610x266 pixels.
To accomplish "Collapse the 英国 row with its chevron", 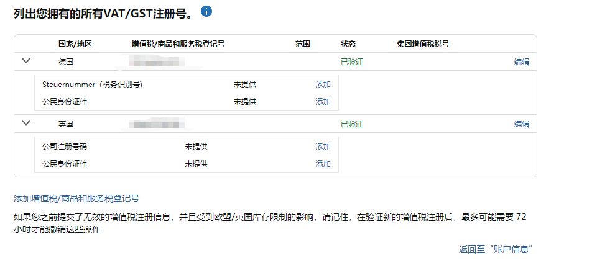I will click(26, 123).
